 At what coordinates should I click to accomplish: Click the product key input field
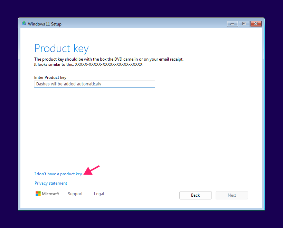(x=95, y=84)
